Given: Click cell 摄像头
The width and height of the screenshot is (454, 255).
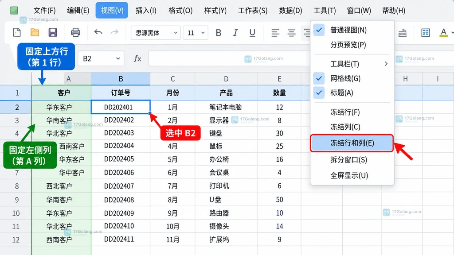Looking at the screenshot, I should (226, 226).
